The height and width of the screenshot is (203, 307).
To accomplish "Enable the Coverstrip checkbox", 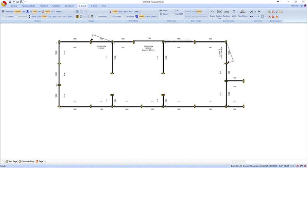I will click(x=96, y=16).
